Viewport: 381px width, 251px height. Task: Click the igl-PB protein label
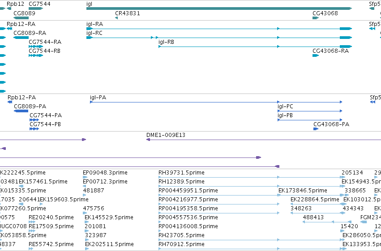point(285,115)
